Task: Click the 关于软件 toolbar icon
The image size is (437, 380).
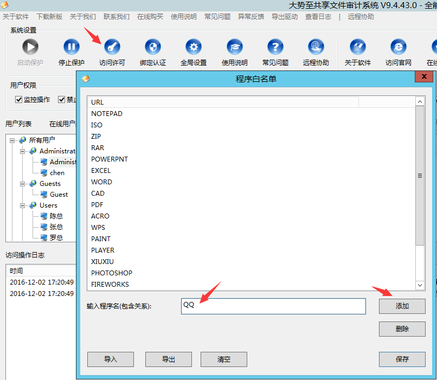Action: [x=358, y=47]
